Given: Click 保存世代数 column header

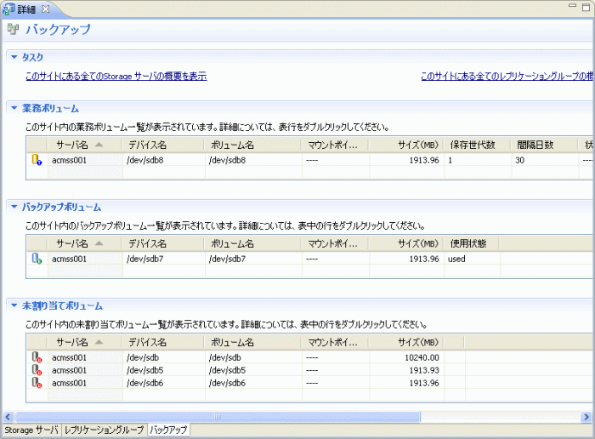Looking at the screenshot, I should pyautogui.click(x=477, y=145).
